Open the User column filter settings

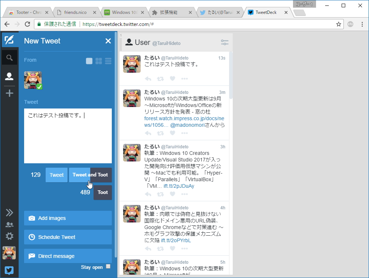[224, 42]
